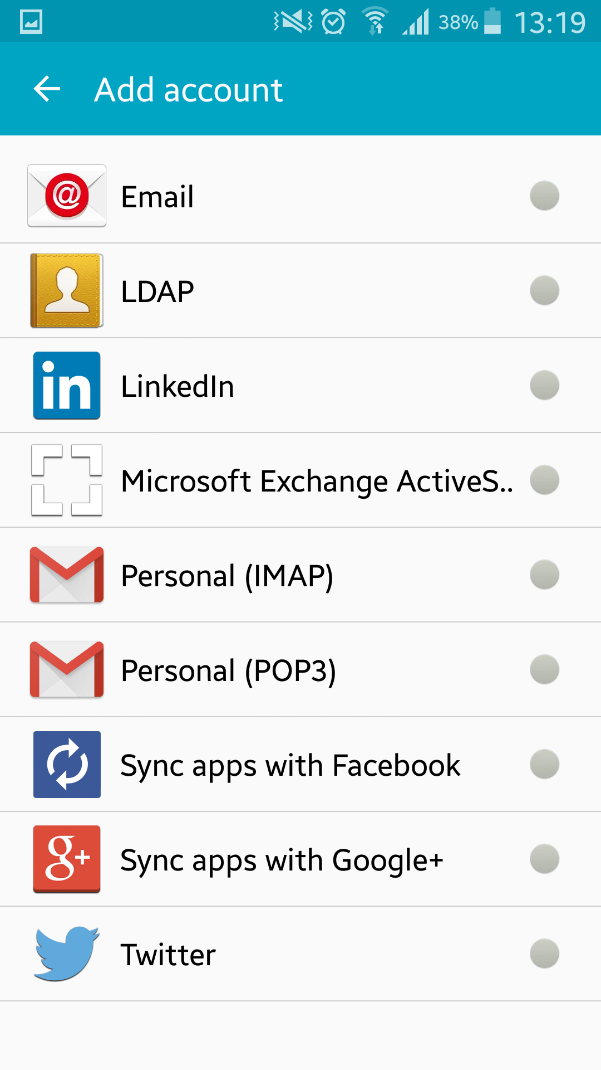Screen dimensions: 601x1070
Task: Click the LinkedIn logo icon
Action: 67,385
